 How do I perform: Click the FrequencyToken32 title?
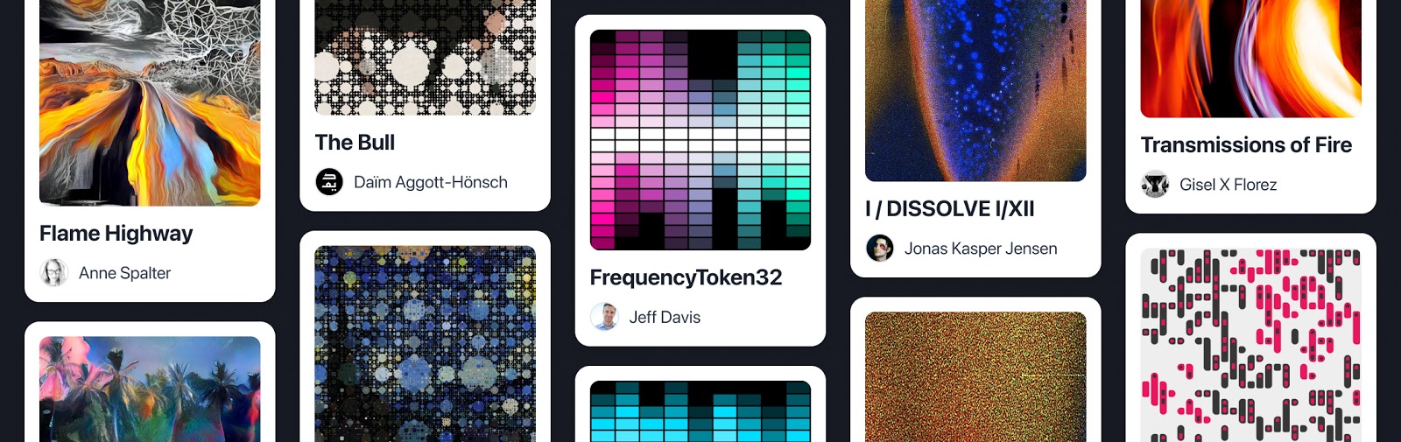(686, 277)
